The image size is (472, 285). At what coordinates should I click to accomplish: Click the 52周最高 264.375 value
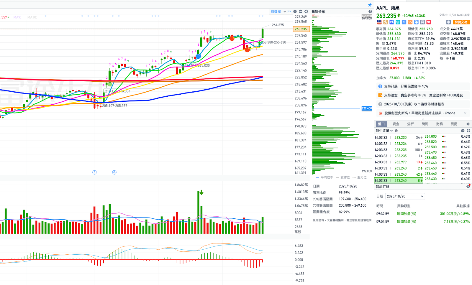pos(398,53)
